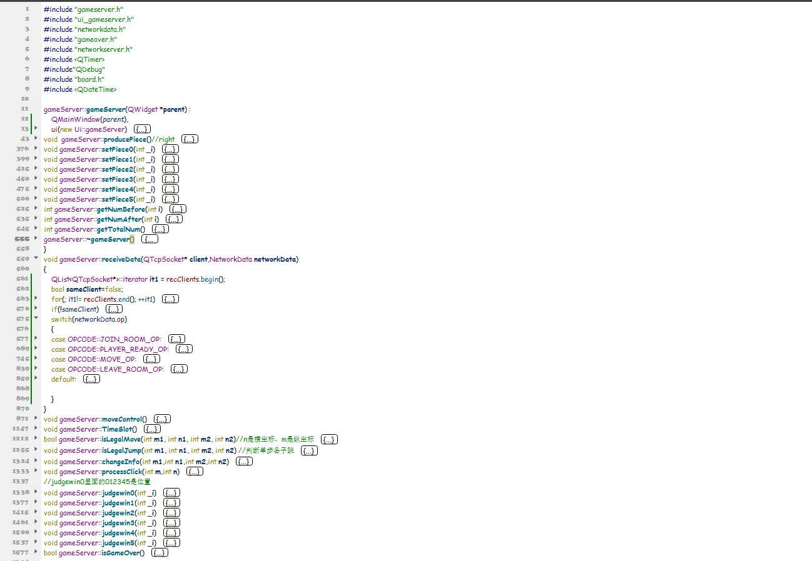The height and width of the screenshot is (561, 812).
Task: Click the include <QTimer> line
Action: pyautogui.click(x=74, y=59)
